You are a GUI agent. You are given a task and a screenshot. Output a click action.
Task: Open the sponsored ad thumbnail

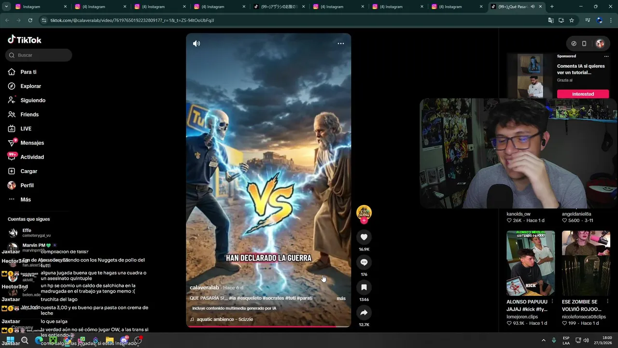(530, 76)
